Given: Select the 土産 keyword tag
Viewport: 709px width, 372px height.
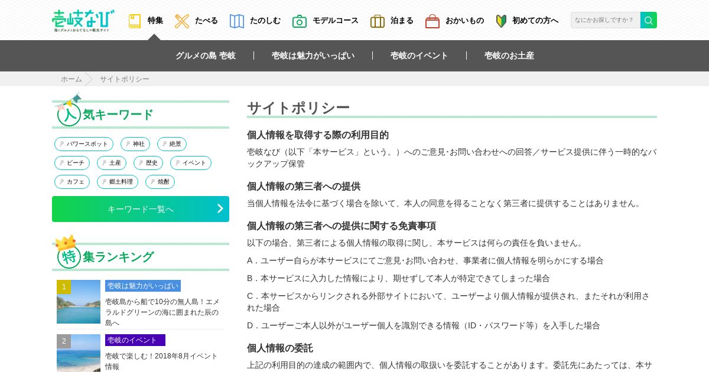Looking at the screenshot, I should 112,163.
